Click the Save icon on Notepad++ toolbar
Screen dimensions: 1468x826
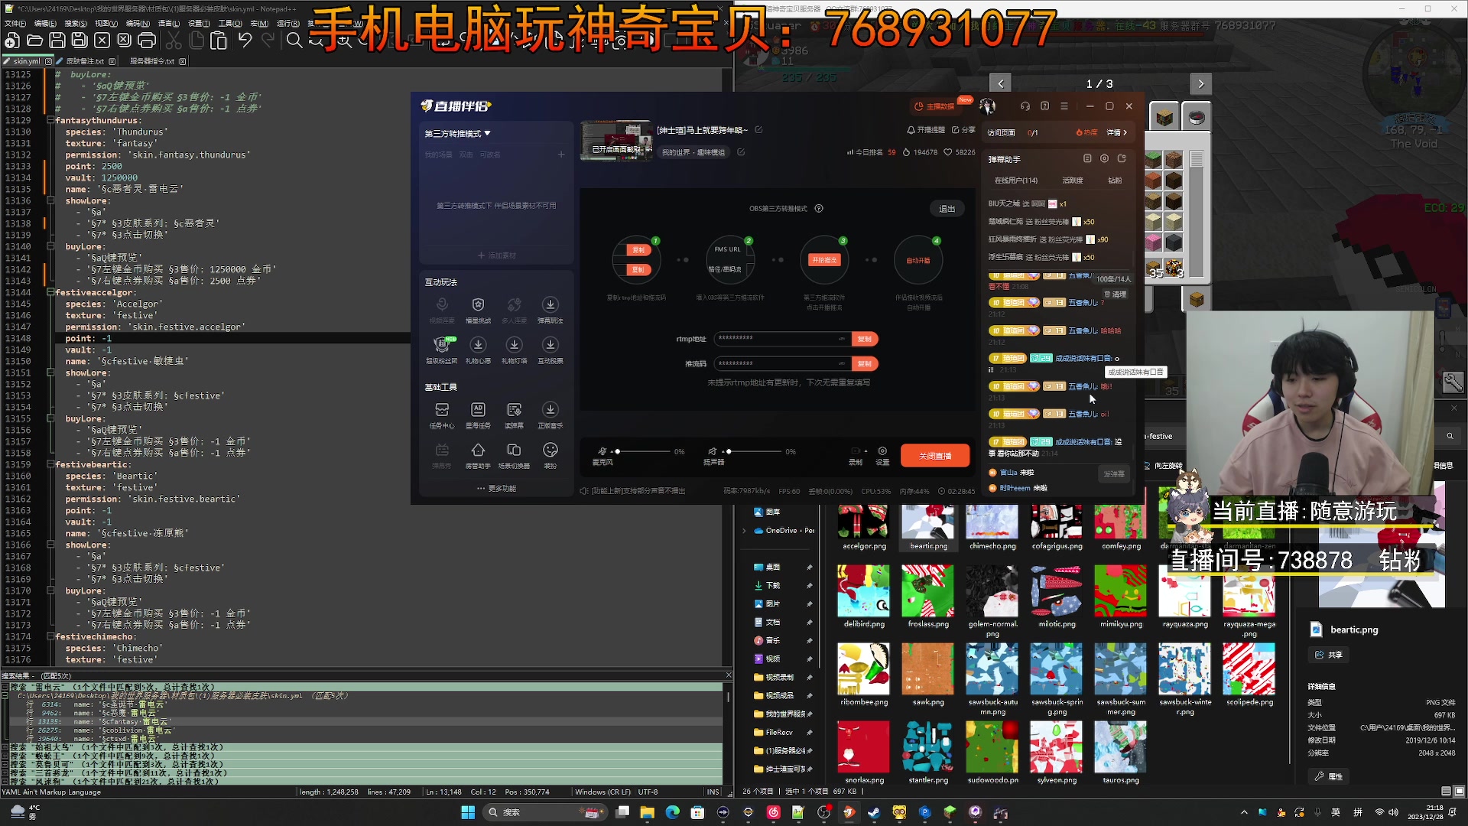point(57,41)
